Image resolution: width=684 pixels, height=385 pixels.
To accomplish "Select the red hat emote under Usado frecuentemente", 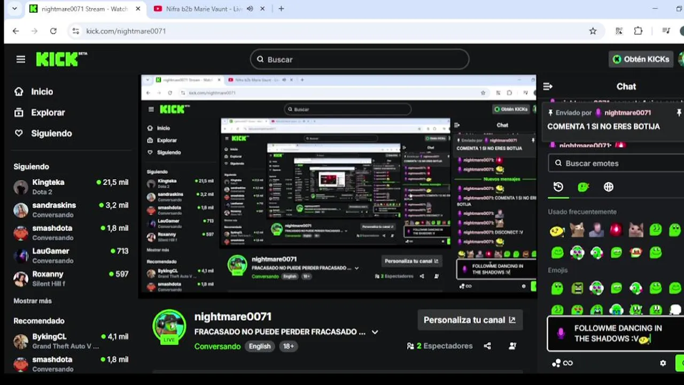I will [635, 252].
